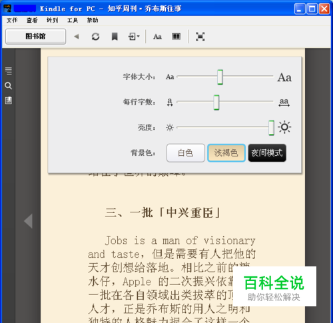Click the sync refresh icon

tap(95, 37)
